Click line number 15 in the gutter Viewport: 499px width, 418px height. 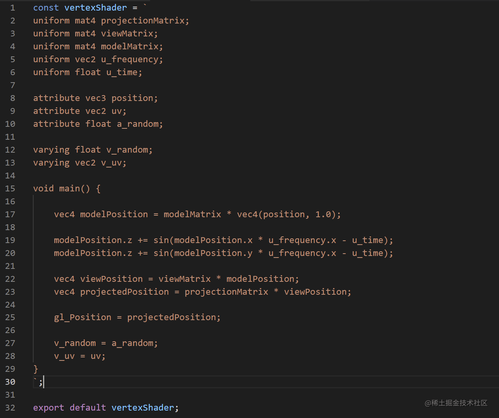[10, 189]
